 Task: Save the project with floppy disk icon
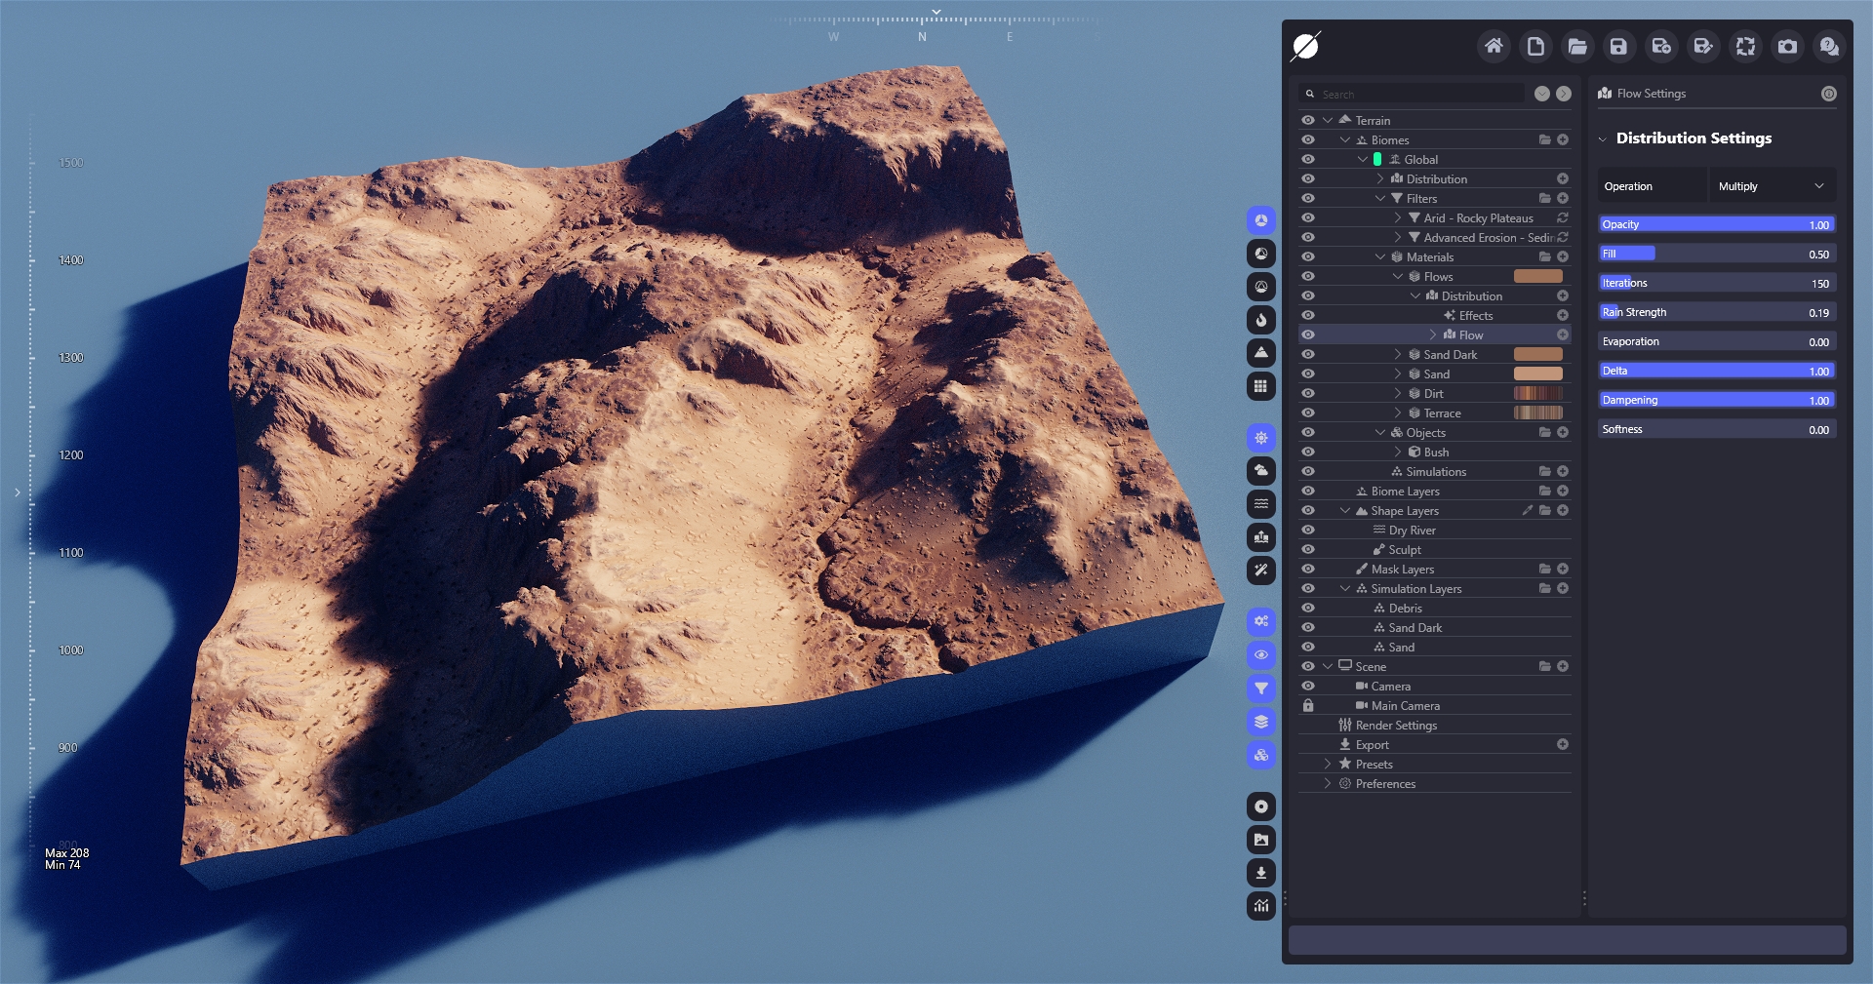click(x=1619, y=47)
